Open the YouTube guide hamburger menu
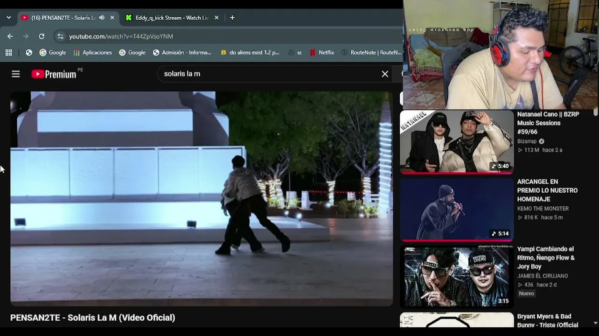This screenshot has width=599, height=336. (16, 74)
